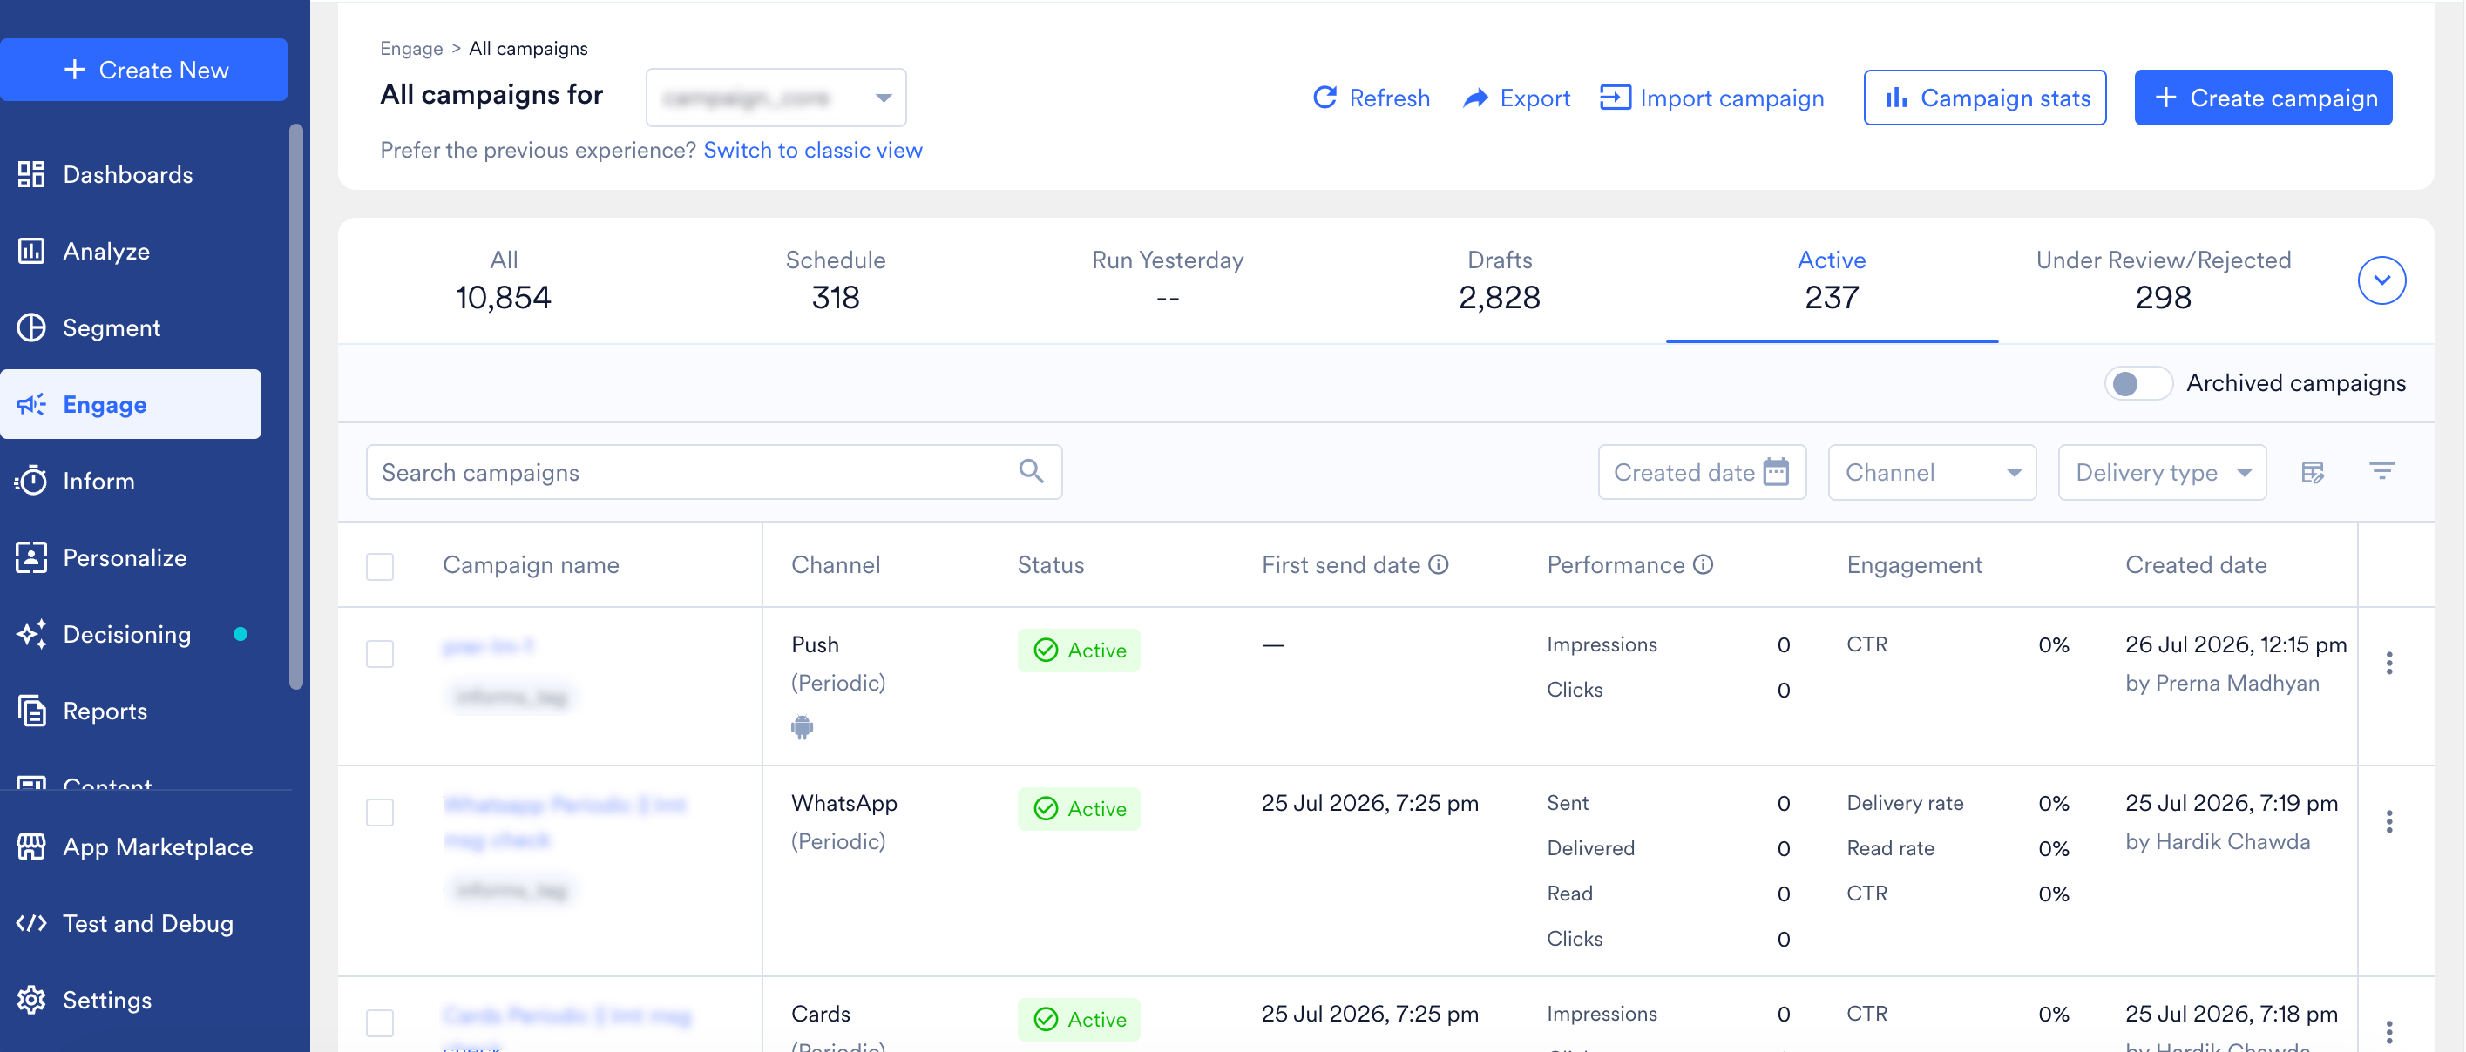Switch to classic view link
Image resolution: width=2466 pixels, height=1052 pixels.
coord(813,150)
